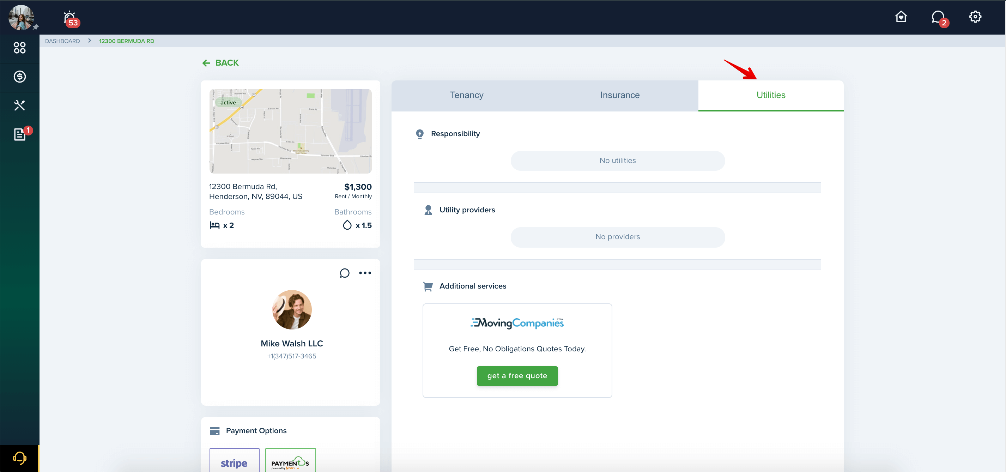The height and width of the screenshot is (472, 1006).
Task: Open the three-dot menu on landlord card
Action: click(x=365, y=273)
